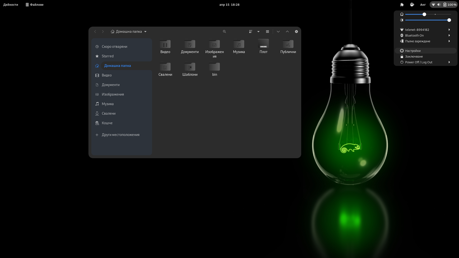Screen dimensions: 459x258
Task: Open Настройки from the system menu
Action: (x=425, y=51)
